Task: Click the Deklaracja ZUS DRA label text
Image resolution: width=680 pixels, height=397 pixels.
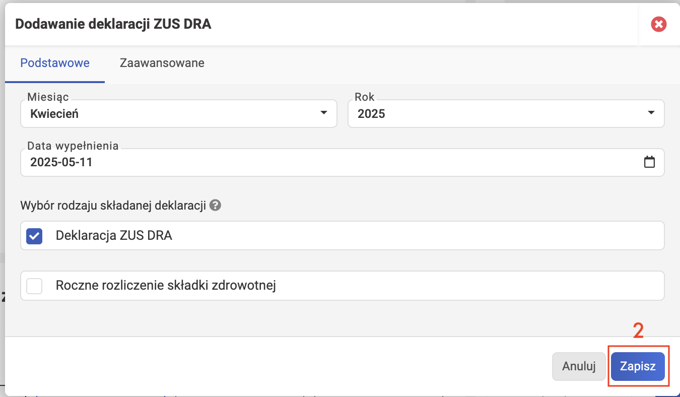Action: pyautogui.click(x=114, y=235)
